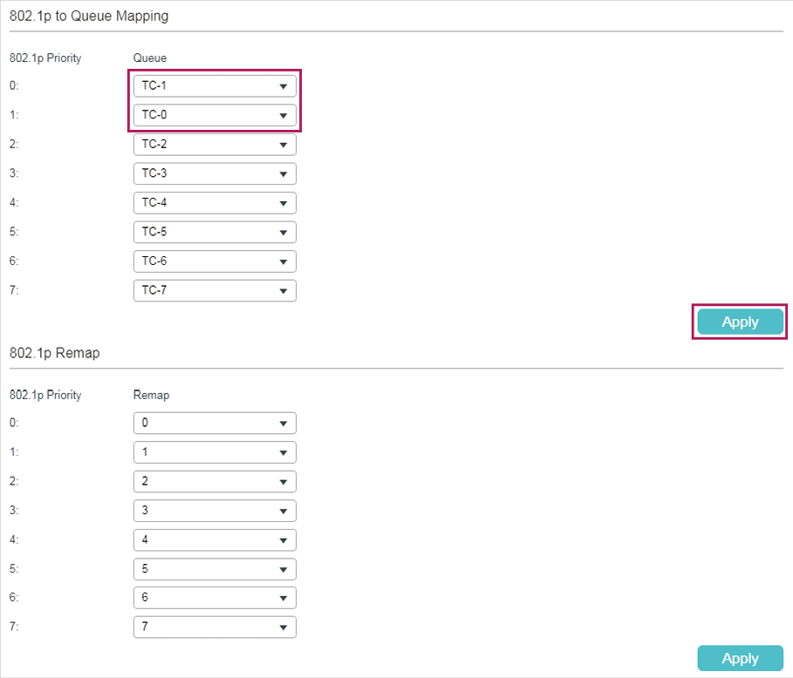Viewport: 793px width, 678px height.
Task: Click the 802.1p Remap section heading
Action: coord(55,353)
